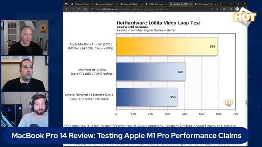Switch to the DJI Mavic 3 Review tab
The height and width of the screenshot is (147, 262).
pos(82,4)
